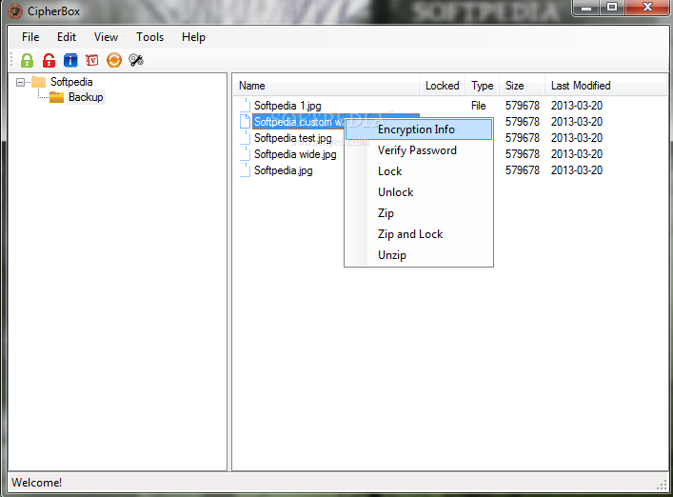Click date 2013-03-20 in the Softpedia 1.jpg row
The height and width of the screenshot is (497, 673).
[577, 106]
